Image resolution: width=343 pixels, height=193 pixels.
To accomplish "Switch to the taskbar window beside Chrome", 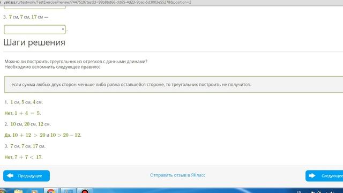I will (68, 191).
